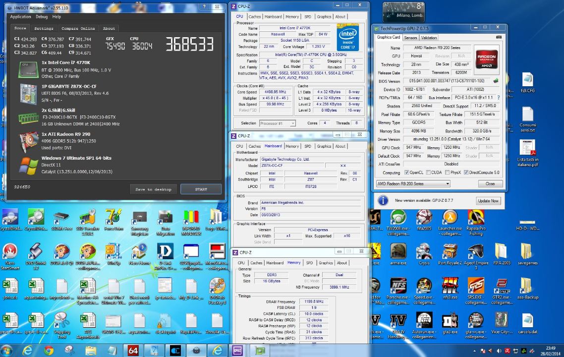Open the Samsung Magician desktop shortcut

(x=139, y=223)
